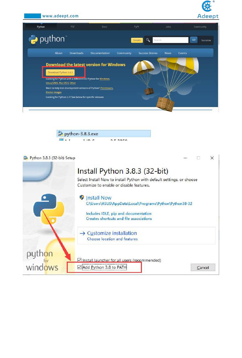242x358 pixels.
Task: Click the python-3.8.3.exe installer file icon
Action: [x=60, y=133]
